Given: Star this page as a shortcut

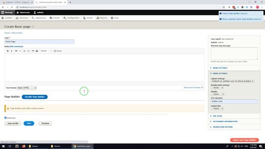Looking at the screenshot, I should 33,26.
